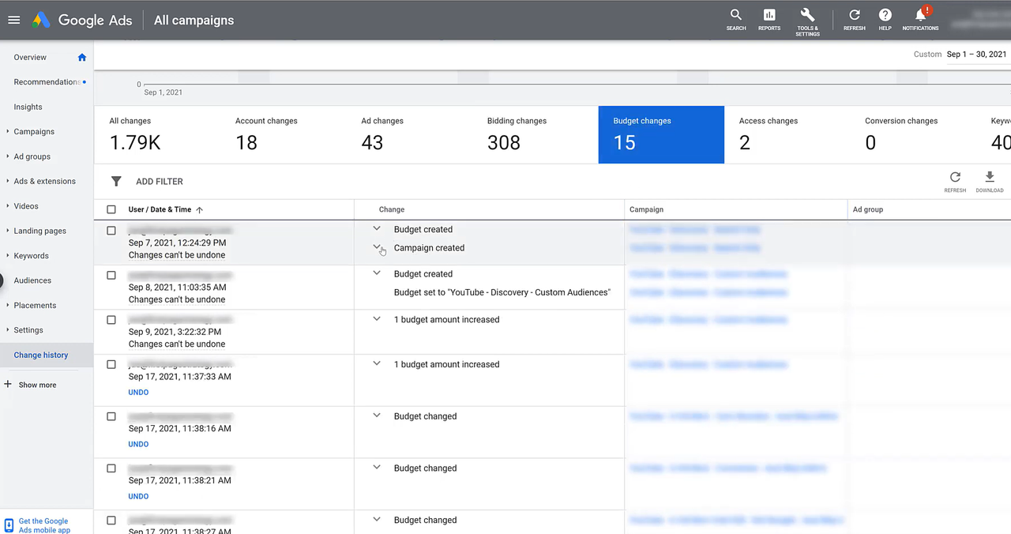The width and height of the screenshot is (1011, 534).
Task: Expand 11:37:33 AM budget amount increased change
Action: pyautogui.click(x=377, y=363)
